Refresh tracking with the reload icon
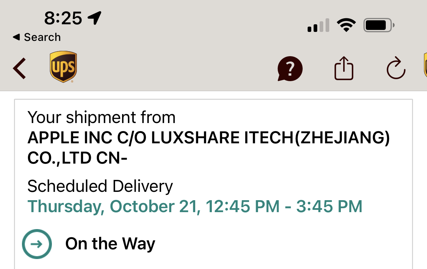Screen dimensions: 427x269 [396, 68]
